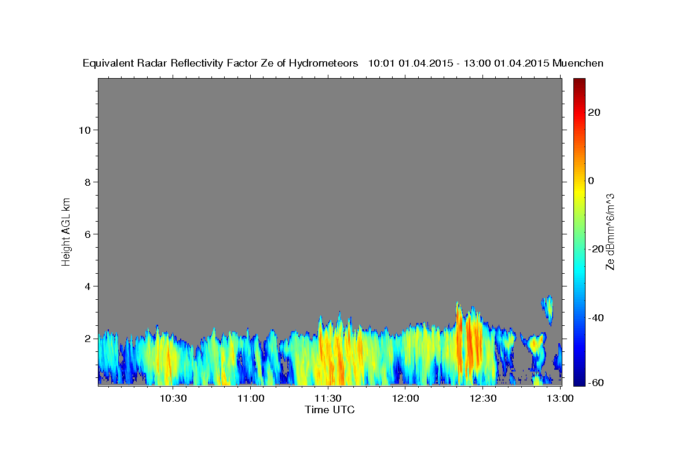This screenshot has width=695, height=463.
Task: Click the height axis label 10
Action: point(84,130)
